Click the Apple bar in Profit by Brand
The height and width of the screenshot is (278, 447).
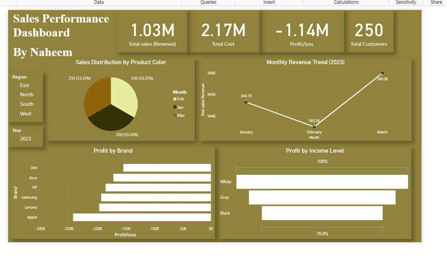[142, 217]
